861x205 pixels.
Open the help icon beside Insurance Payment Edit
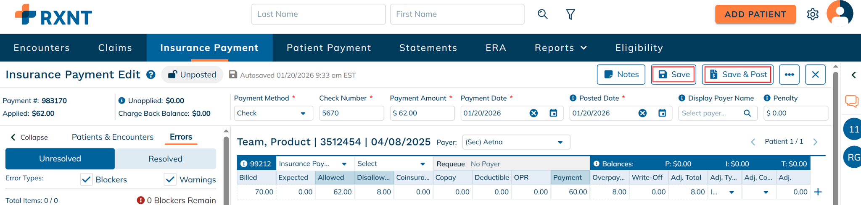(x=151, y=75)
